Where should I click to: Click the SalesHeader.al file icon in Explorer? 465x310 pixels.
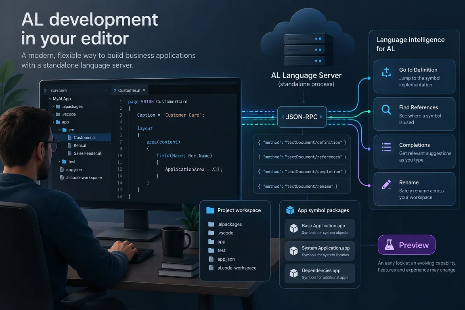(70, 153)
